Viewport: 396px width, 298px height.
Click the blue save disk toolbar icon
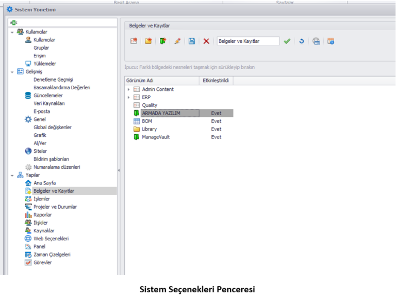click(x=192, y=41)
